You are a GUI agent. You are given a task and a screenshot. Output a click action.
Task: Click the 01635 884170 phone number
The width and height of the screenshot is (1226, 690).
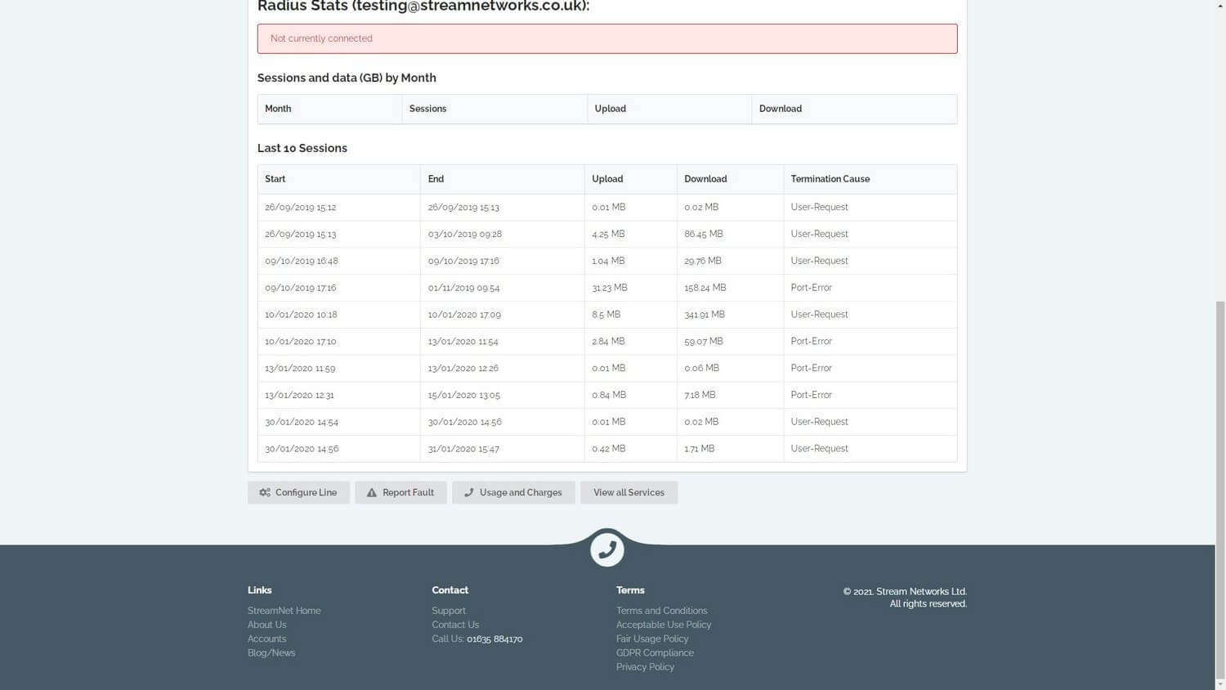(x=494, y=638)
